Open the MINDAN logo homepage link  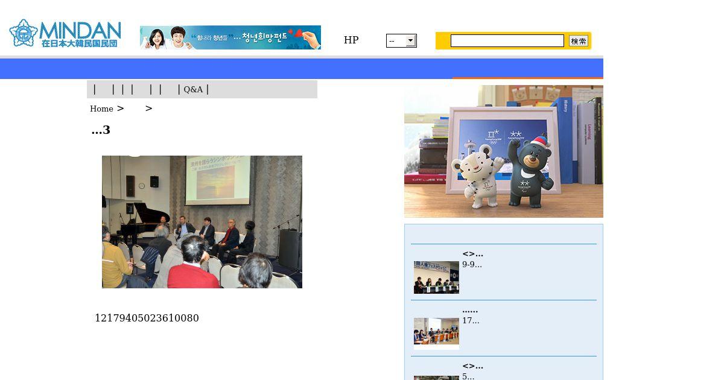point(65,34)
